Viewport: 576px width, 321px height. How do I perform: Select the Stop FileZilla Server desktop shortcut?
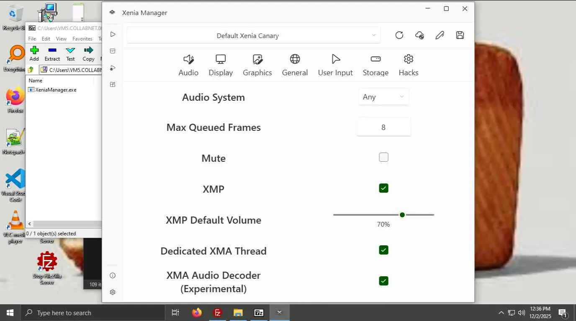47,268
